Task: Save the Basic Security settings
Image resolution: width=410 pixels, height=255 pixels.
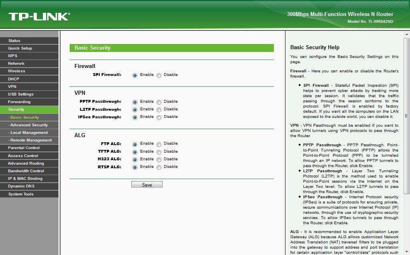Action: coord(147,185)
